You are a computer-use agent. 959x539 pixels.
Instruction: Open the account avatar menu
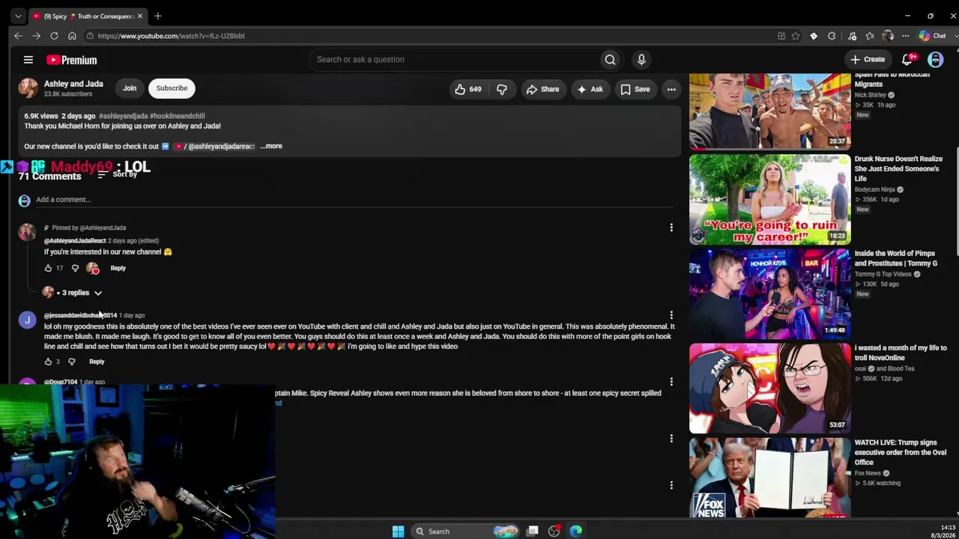pos(936,59)
